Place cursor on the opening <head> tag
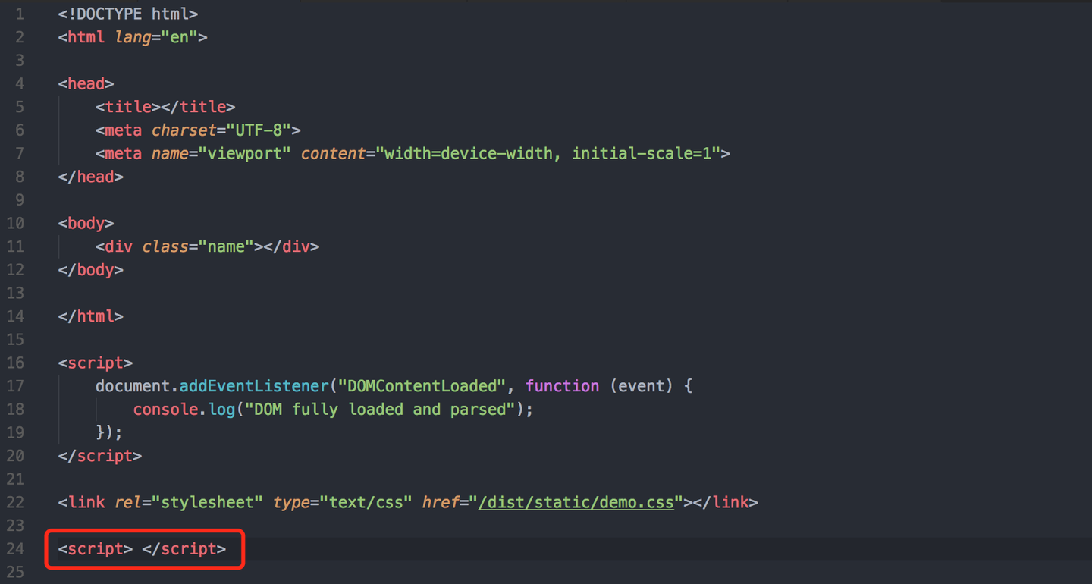This screenshot has width=1092, height=584. [86, 83]
